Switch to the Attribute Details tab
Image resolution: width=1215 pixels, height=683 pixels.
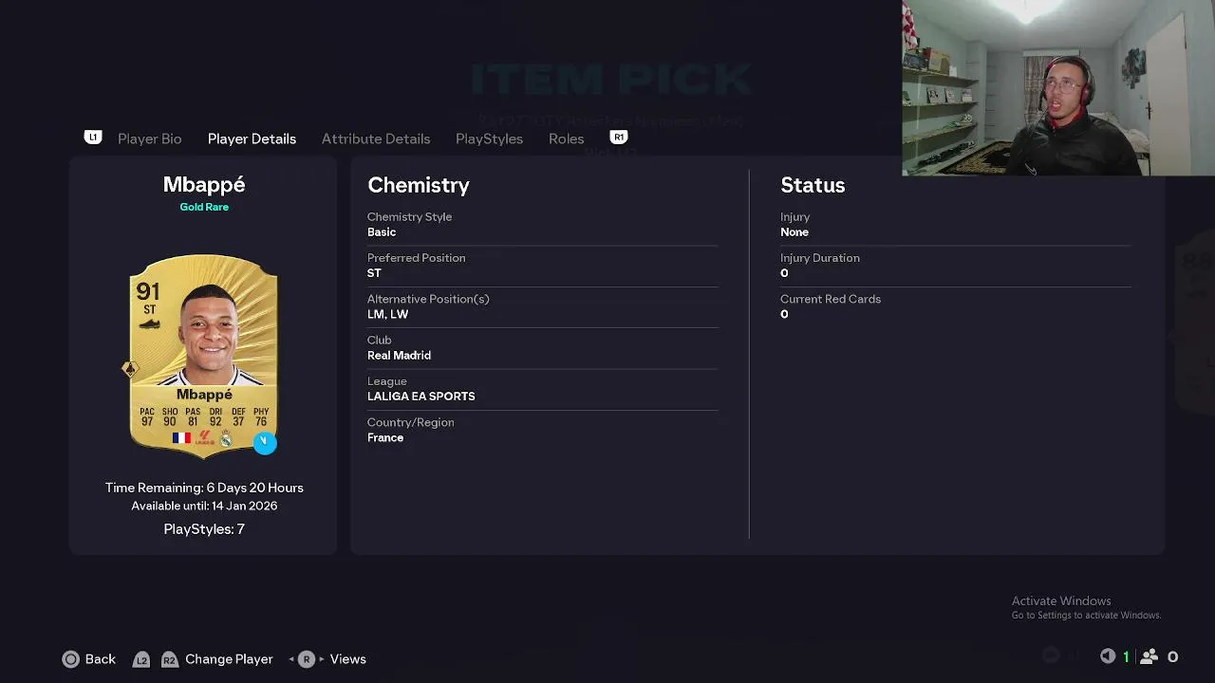(x=376, y=138)
